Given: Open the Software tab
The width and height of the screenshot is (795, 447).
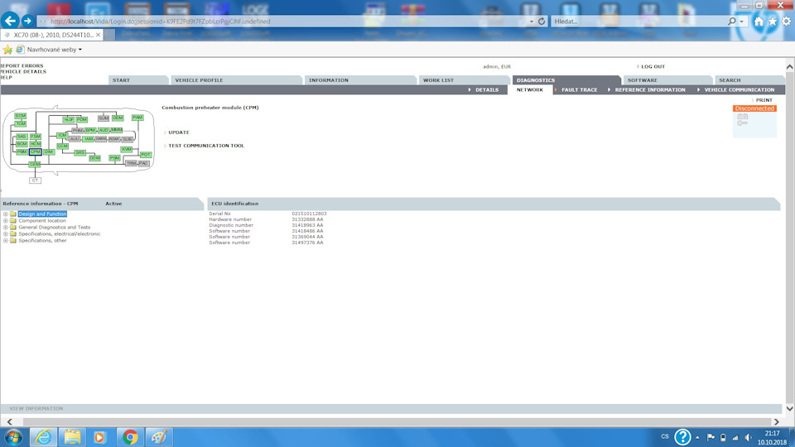Looking at the screenshot, I should (x=643, y=80).
